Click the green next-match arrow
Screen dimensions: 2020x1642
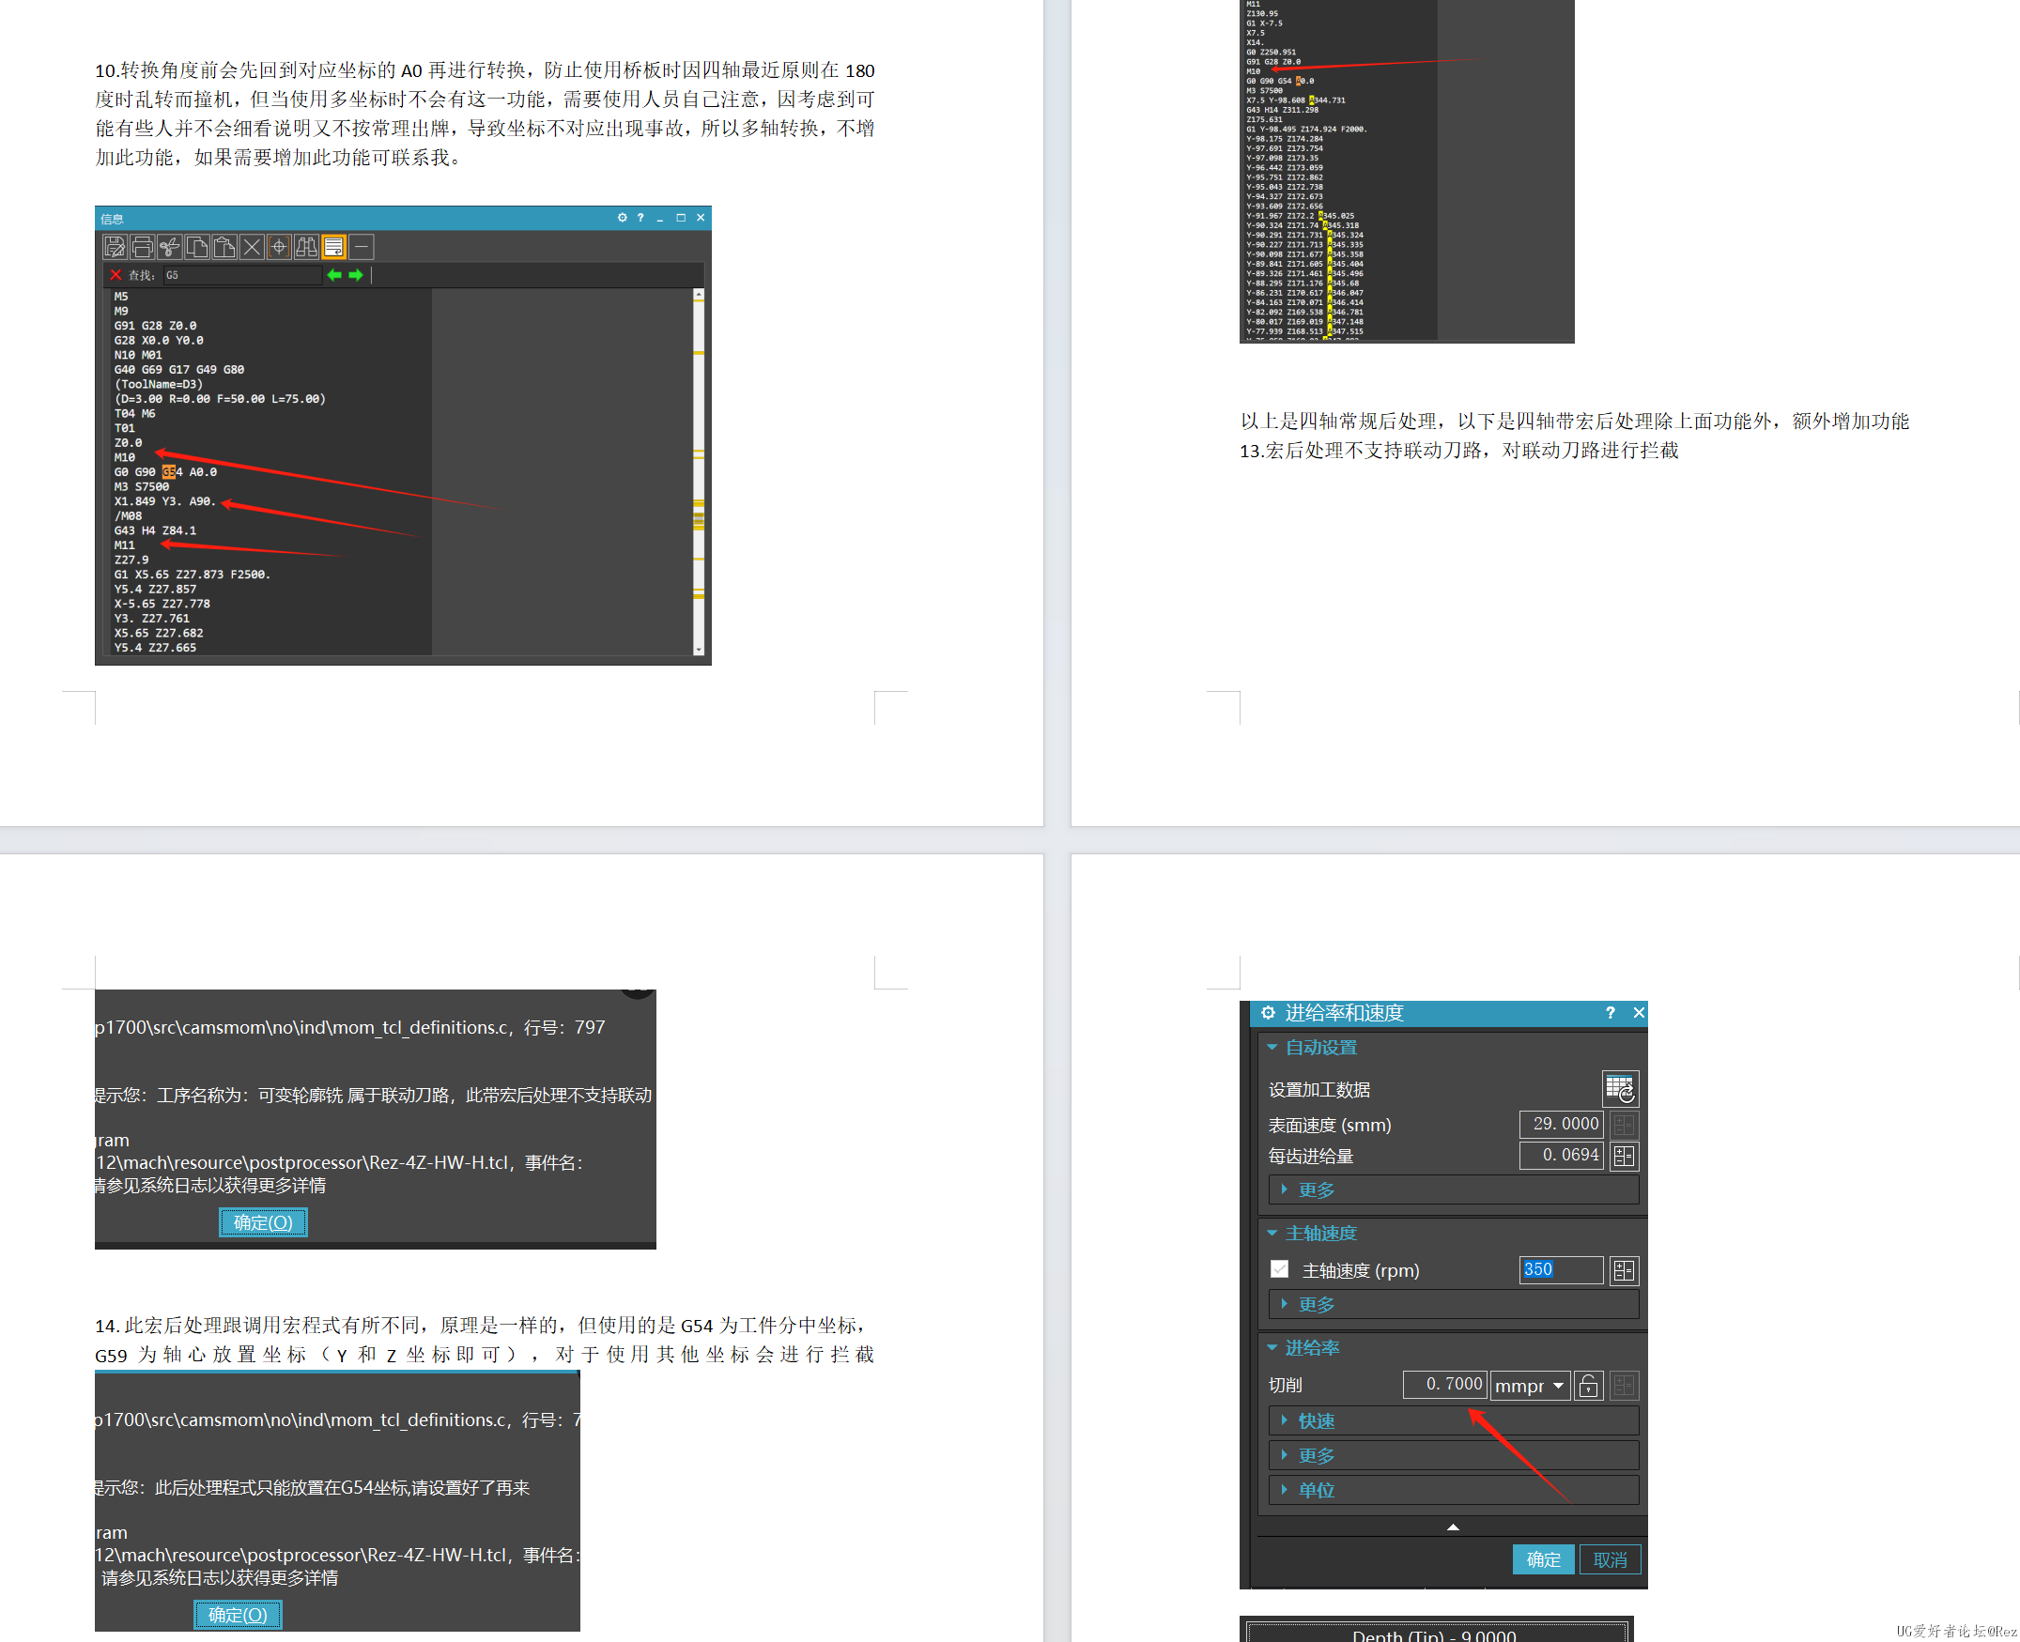click(356, 275)
